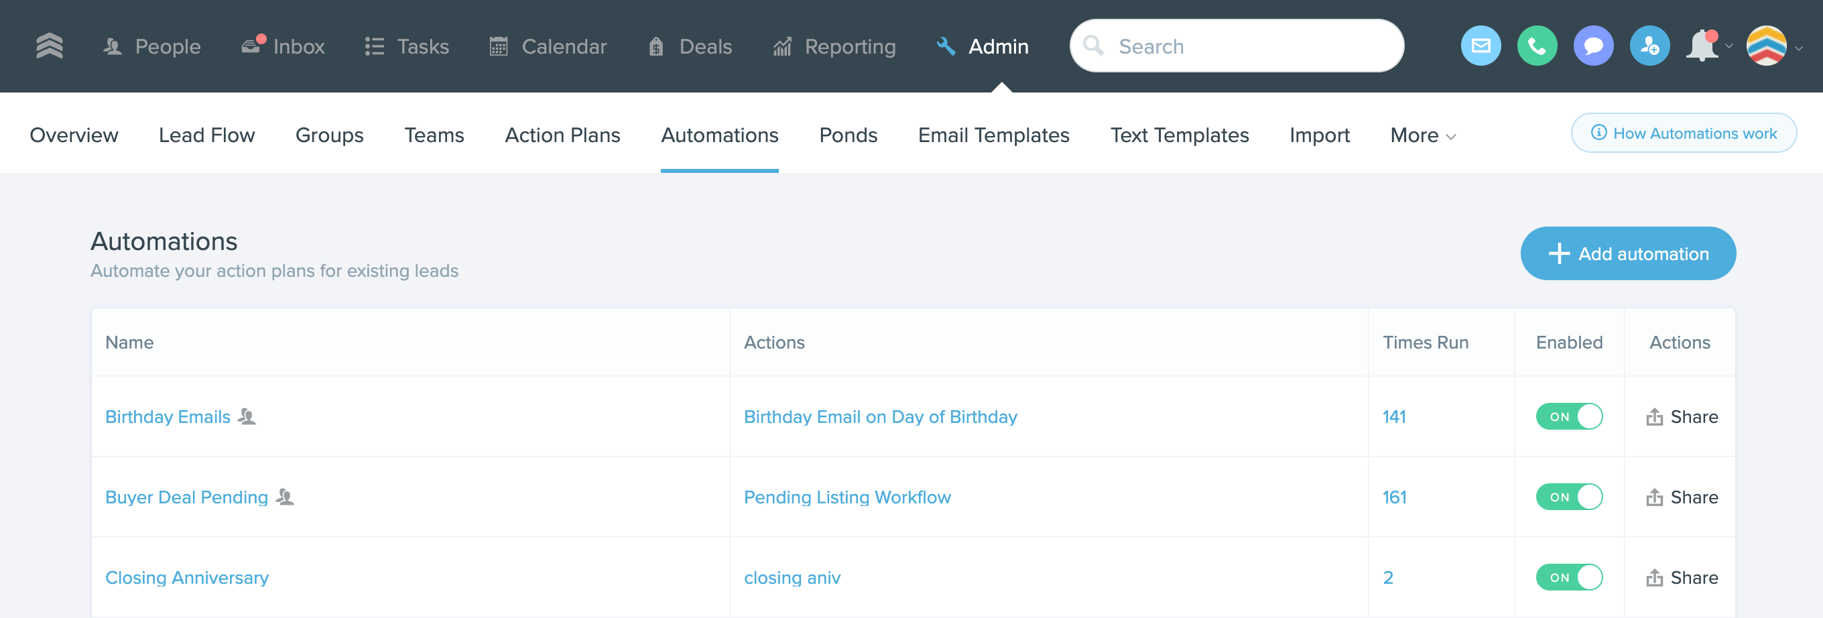1823x618 pixels.
Task: Click the Follow Up Boss logo icon
Action: [x=50, y=46]
